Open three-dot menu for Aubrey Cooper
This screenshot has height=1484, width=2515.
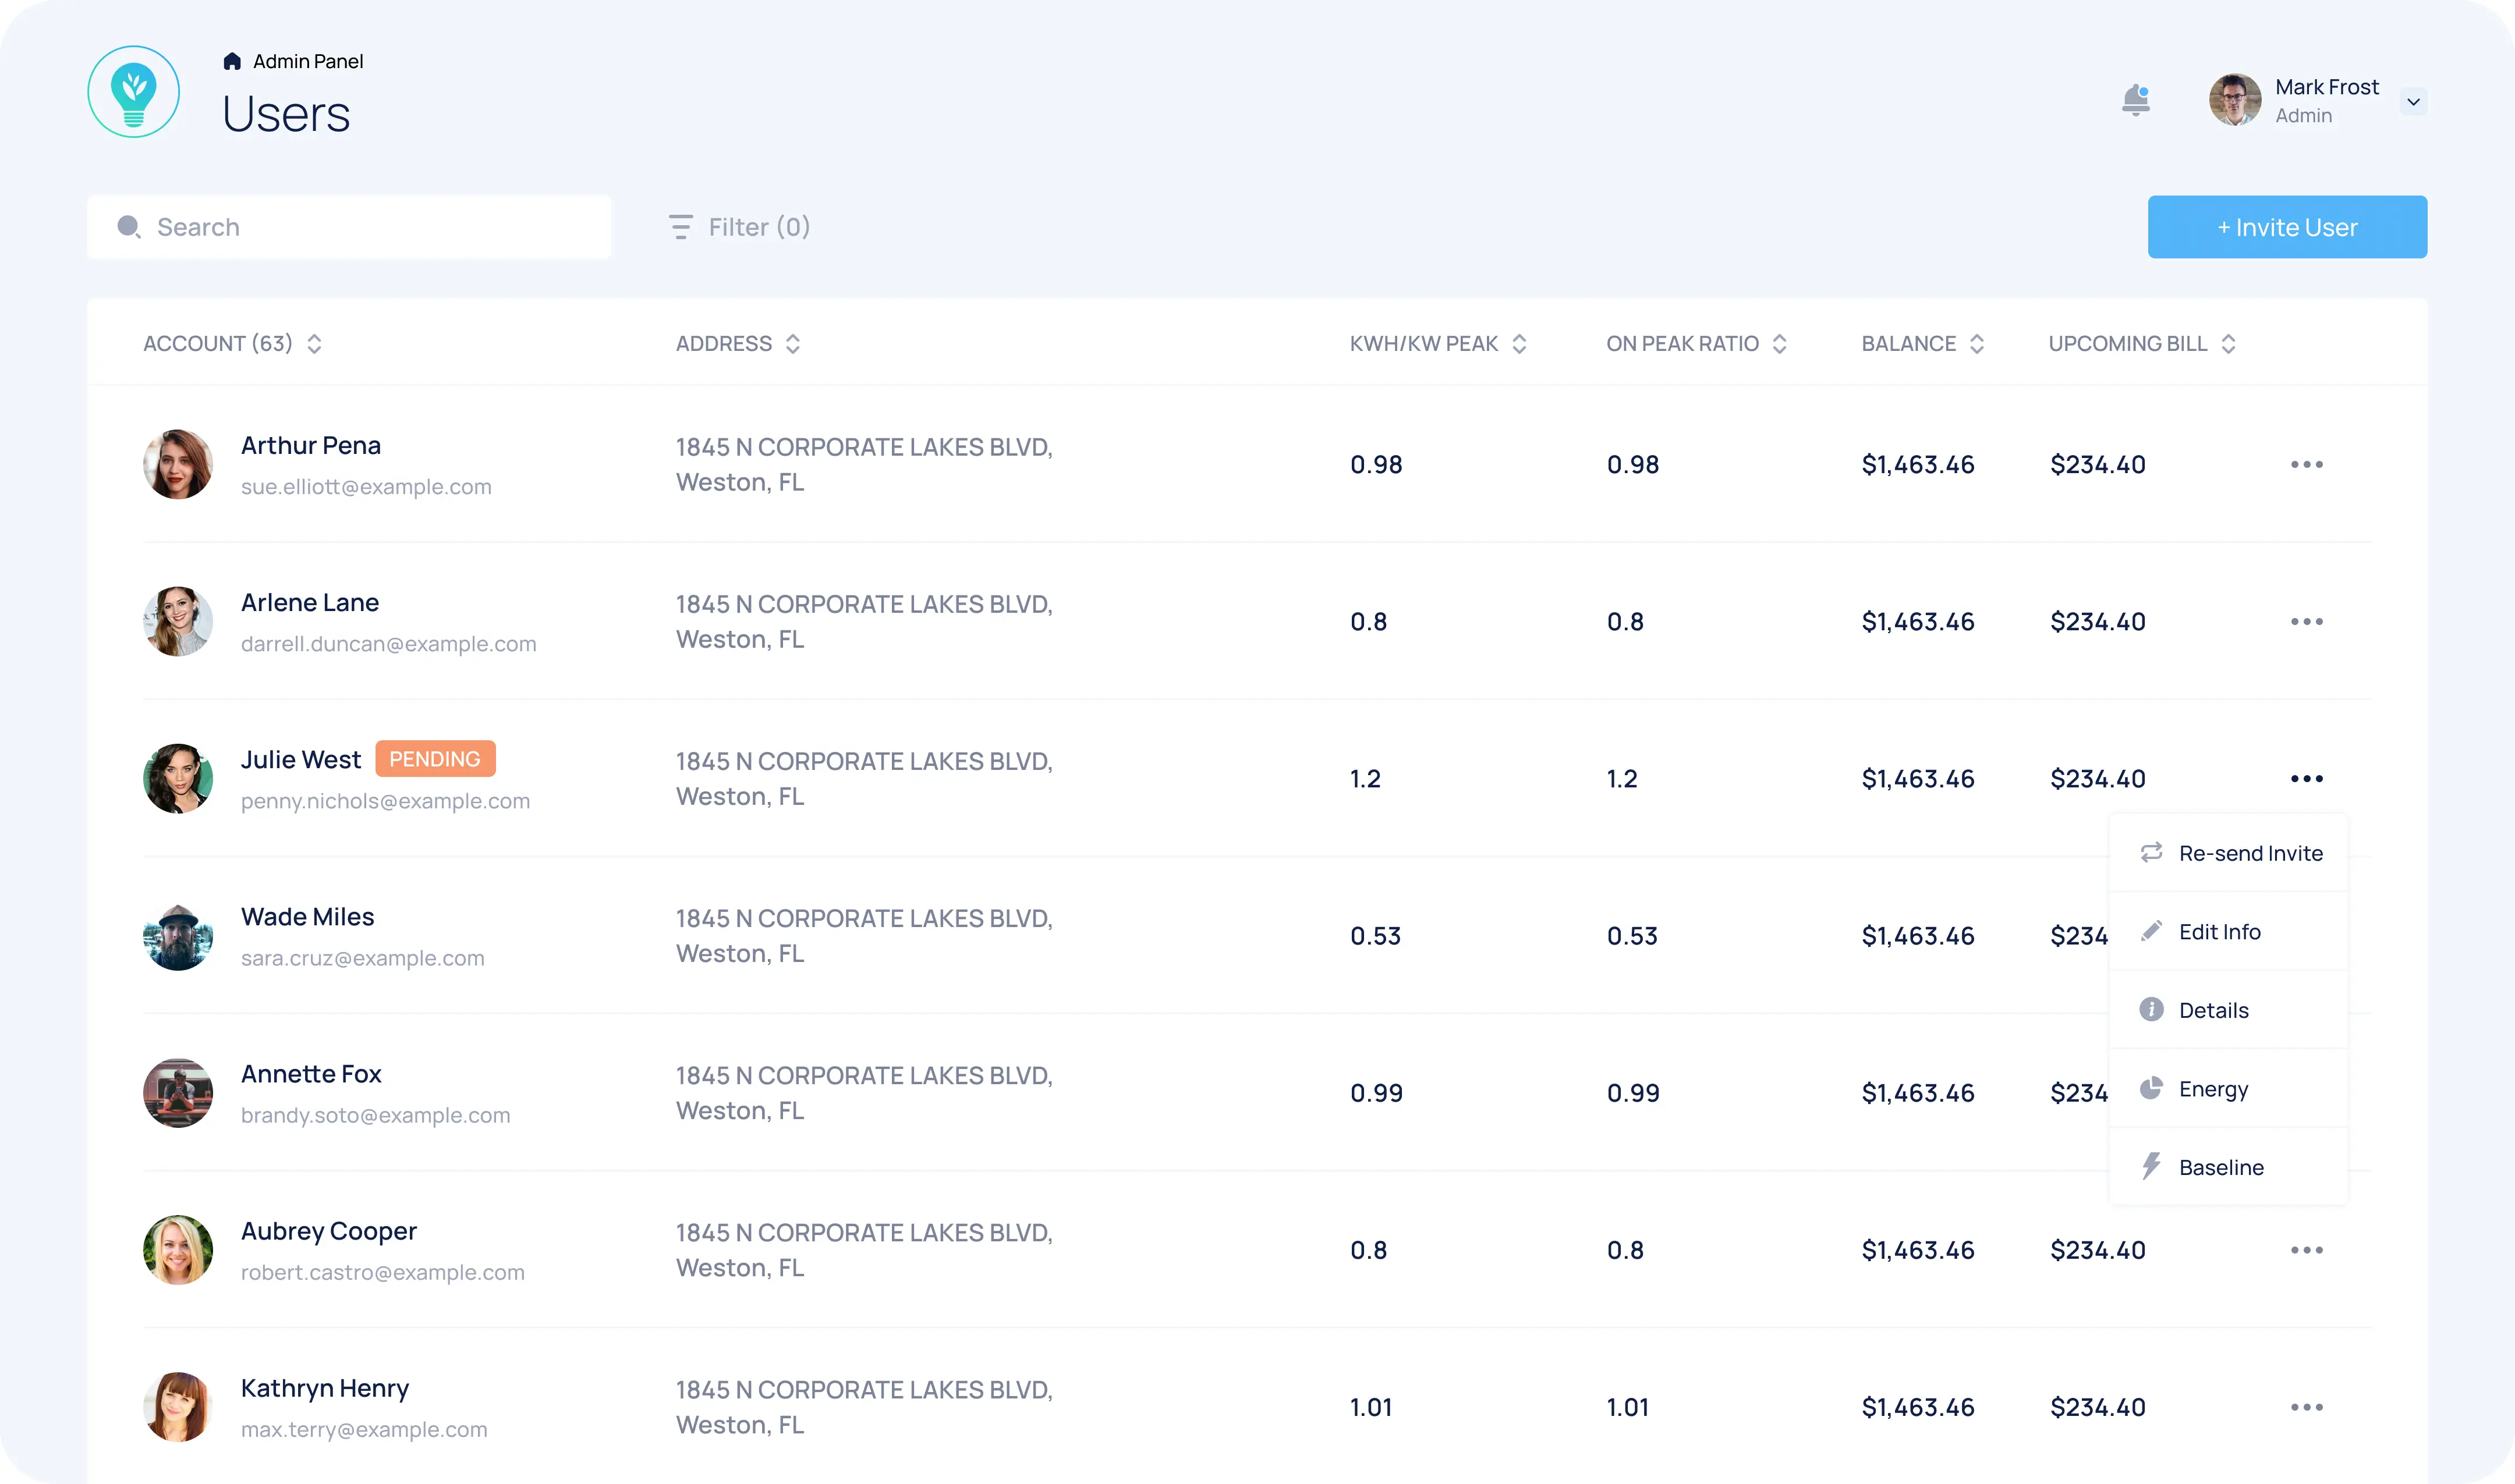point(2306,1250)
